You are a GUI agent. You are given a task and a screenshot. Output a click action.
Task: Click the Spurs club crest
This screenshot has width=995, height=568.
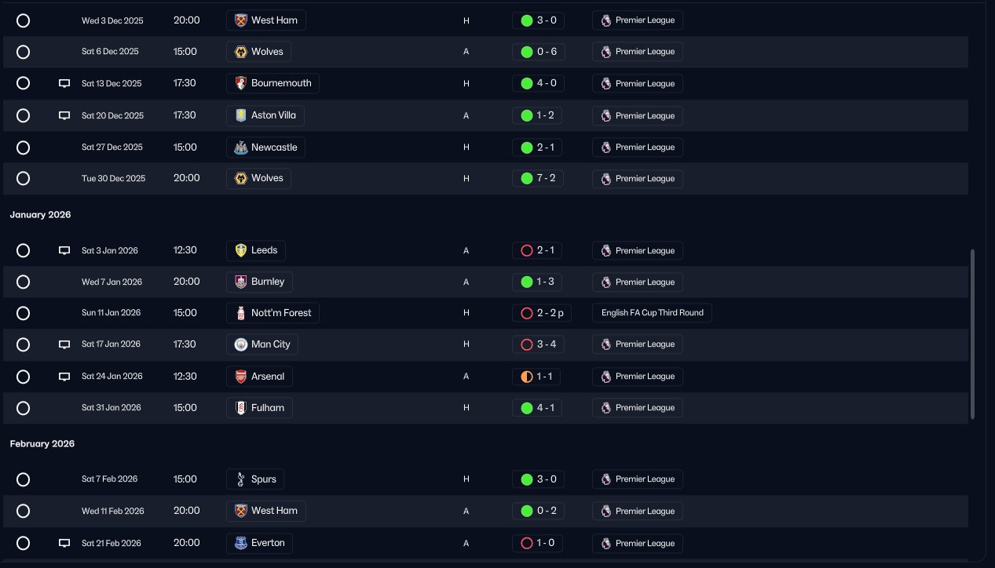click(241, 479)
